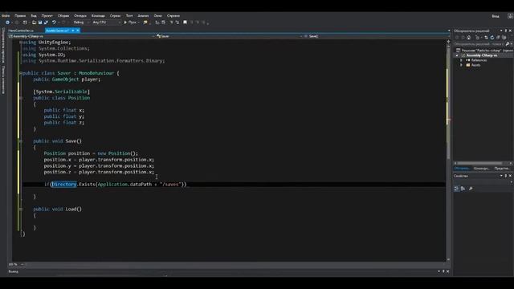This screenshot has width=514, height=289.
Task: Switch to the Представление классов bottom tab
Action: point(501,169)
